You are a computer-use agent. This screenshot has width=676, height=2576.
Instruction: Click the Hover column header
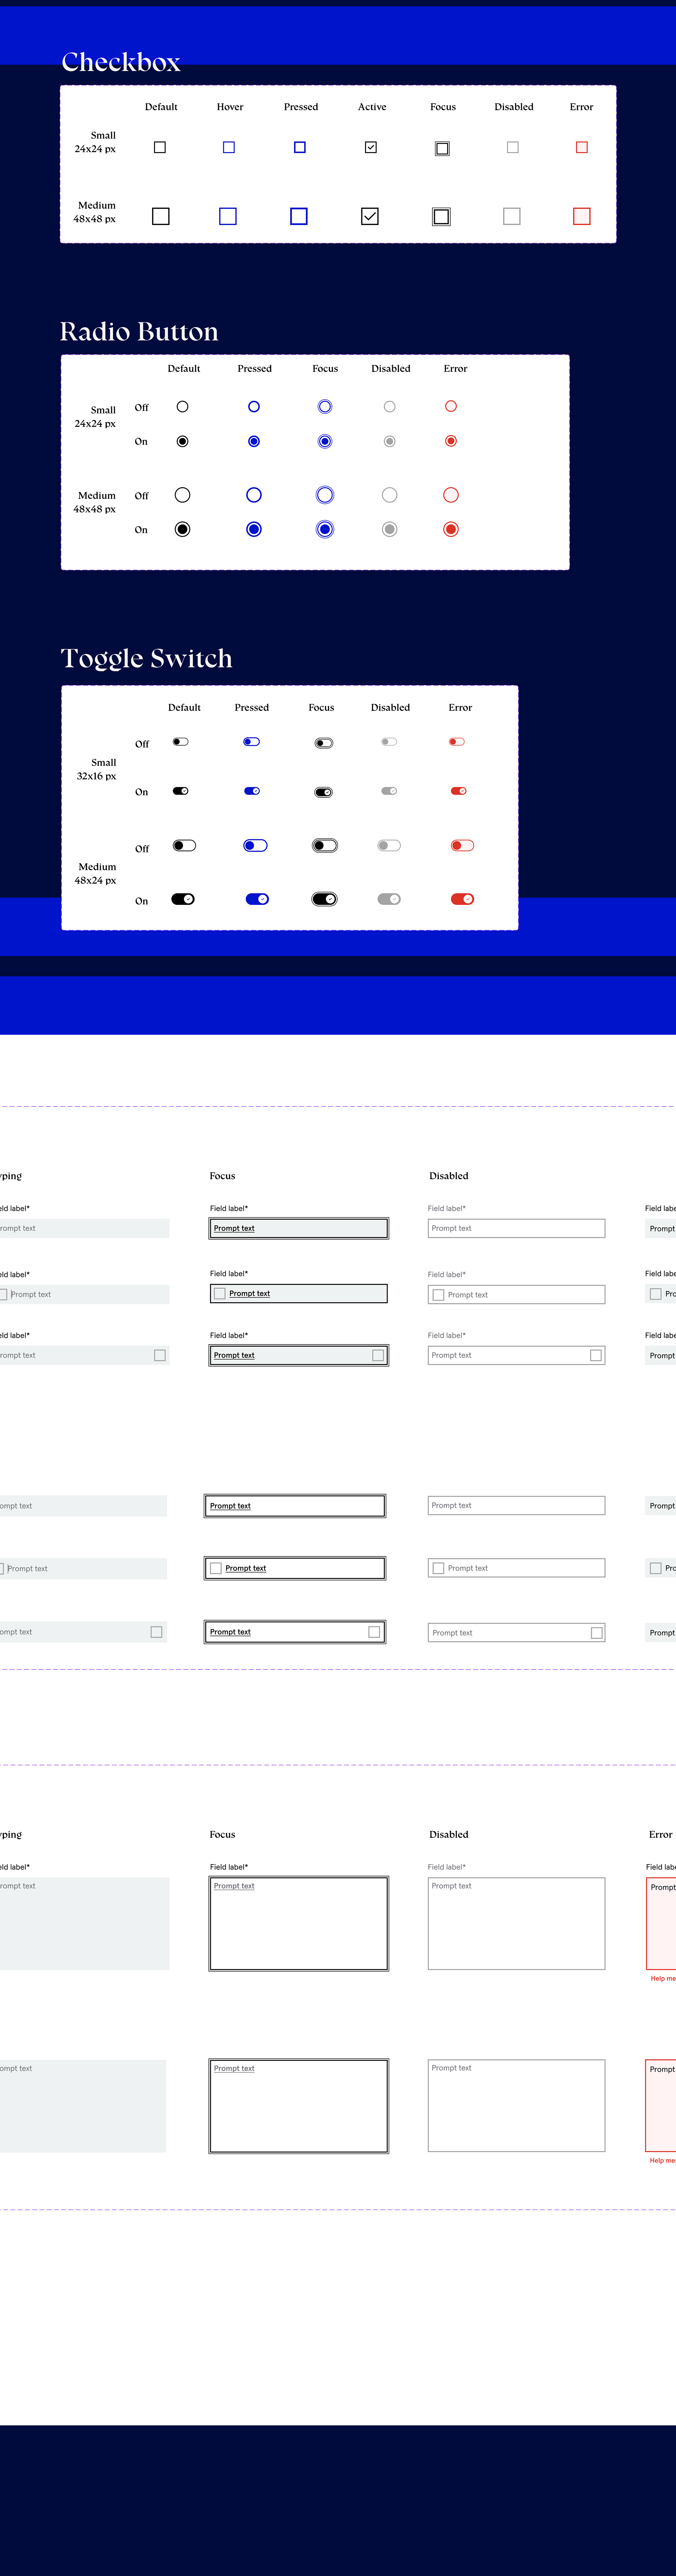[x=230, y=107]
